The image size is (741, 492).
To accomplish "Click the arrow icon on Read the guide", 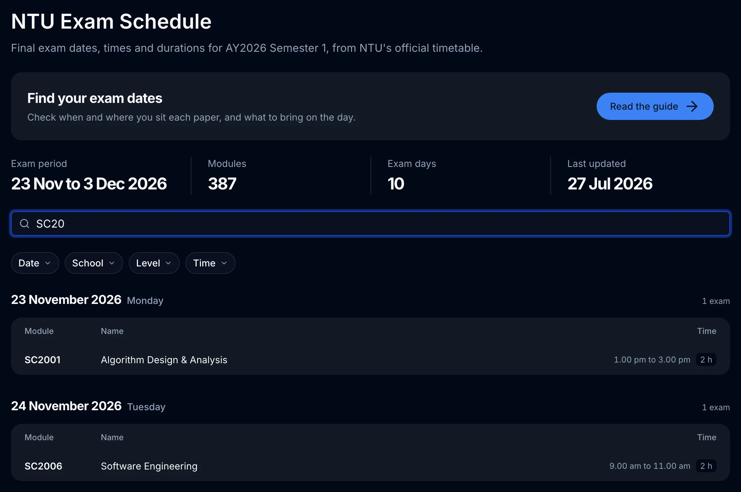I will 692,106.
